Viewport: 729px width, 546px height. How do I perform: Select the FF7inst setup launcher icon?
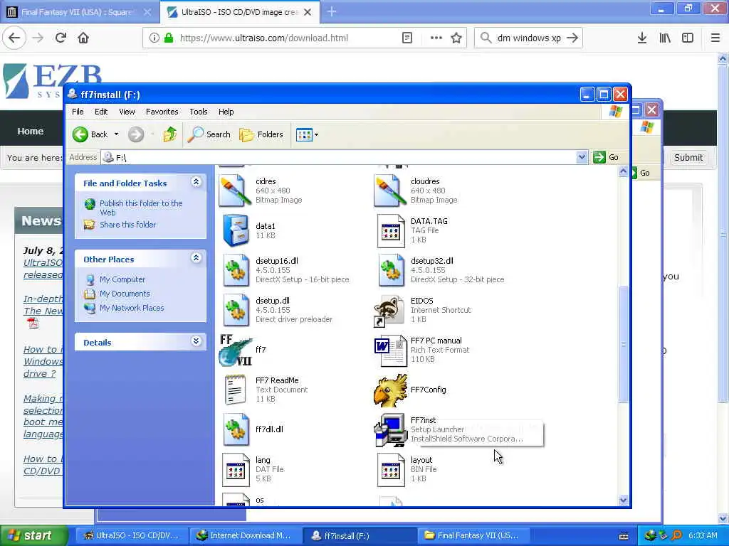(x=390, y=430)
